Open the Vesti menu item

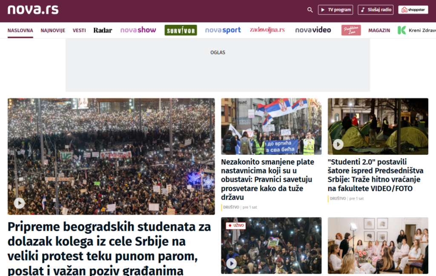(x=79, y=30)
